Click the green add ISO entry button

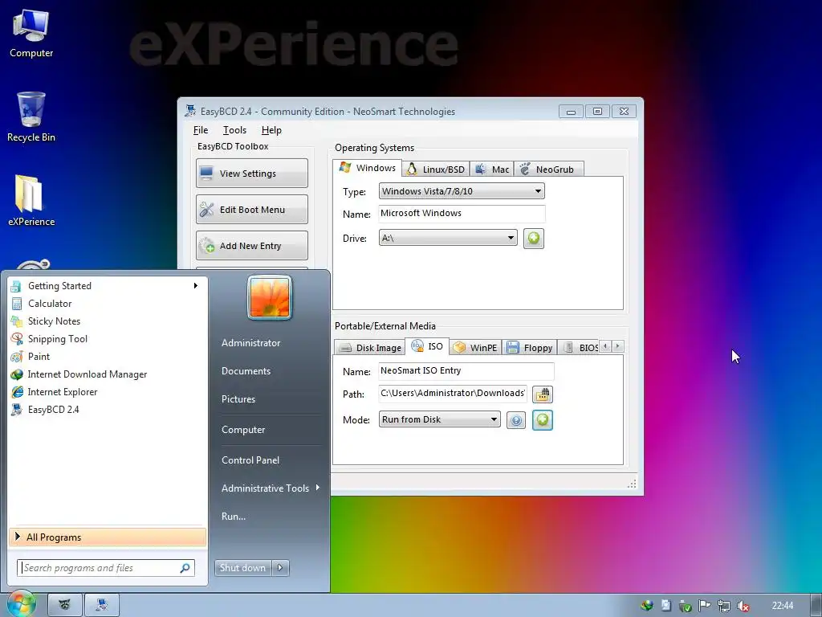(542, 419)
